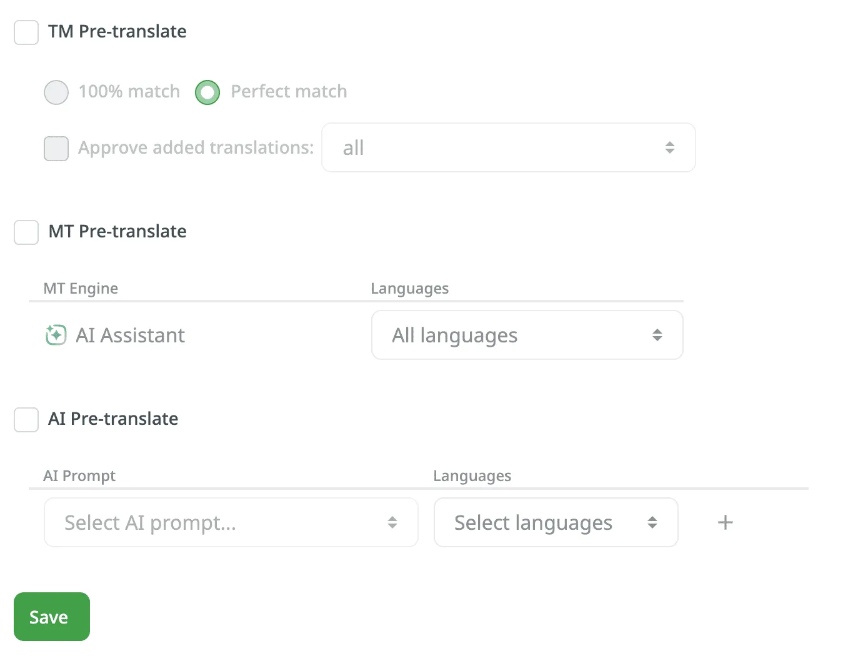Click the plus icon to add AI prompt row
Screen dimensions: 848x666
pyautogui.click(x=725, y=522)
